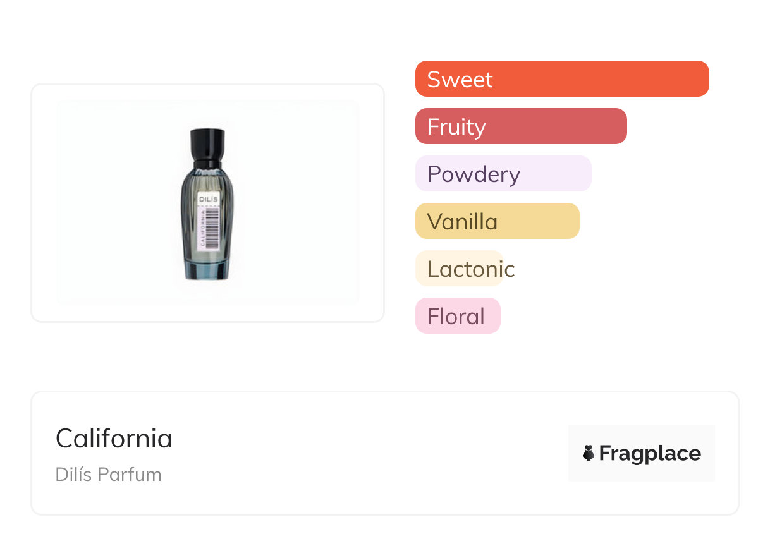Select the orange Sweet accord bar
The image size is (770, 546).
561,79
